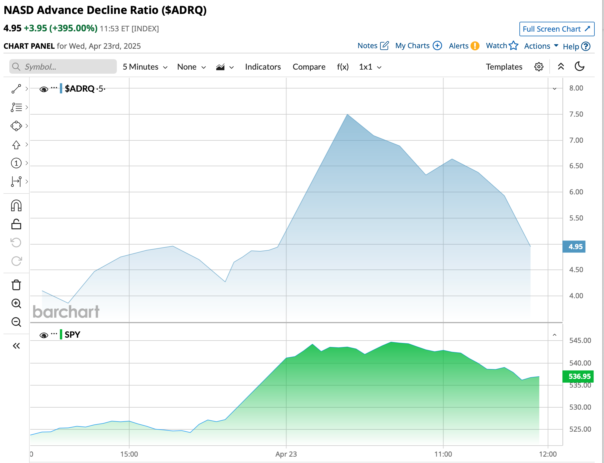The height and width of the screenshot is (463, 604).
Task: Click the $ADRQ blue color swatch
Action: 61,88
